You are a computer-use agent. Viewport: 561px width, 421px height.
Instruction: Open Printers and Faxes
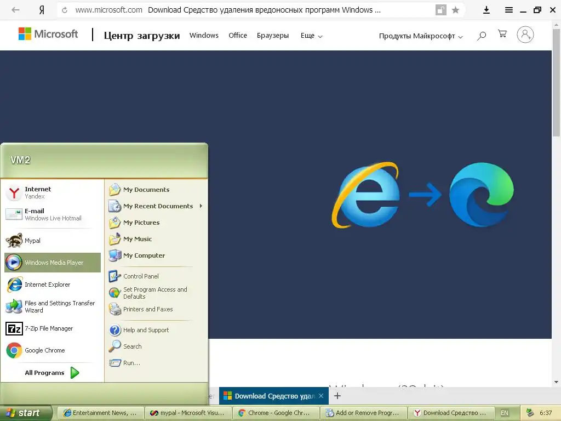point(156,309)
